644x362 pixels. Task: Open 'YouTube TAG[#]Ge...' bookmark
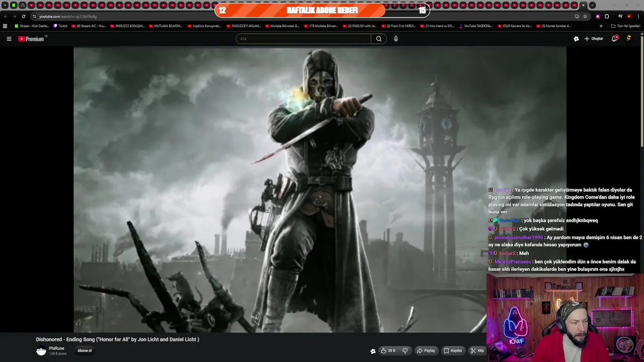(476, 26)
